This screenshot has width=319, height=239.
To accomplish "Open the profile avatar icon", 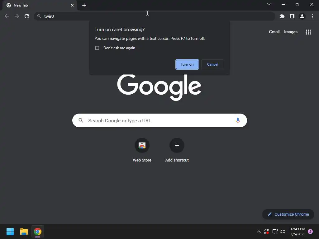I will (x=302, y=16).
